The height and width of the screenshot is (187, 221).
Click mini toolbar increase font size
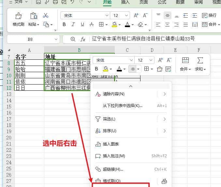[161, 60]
